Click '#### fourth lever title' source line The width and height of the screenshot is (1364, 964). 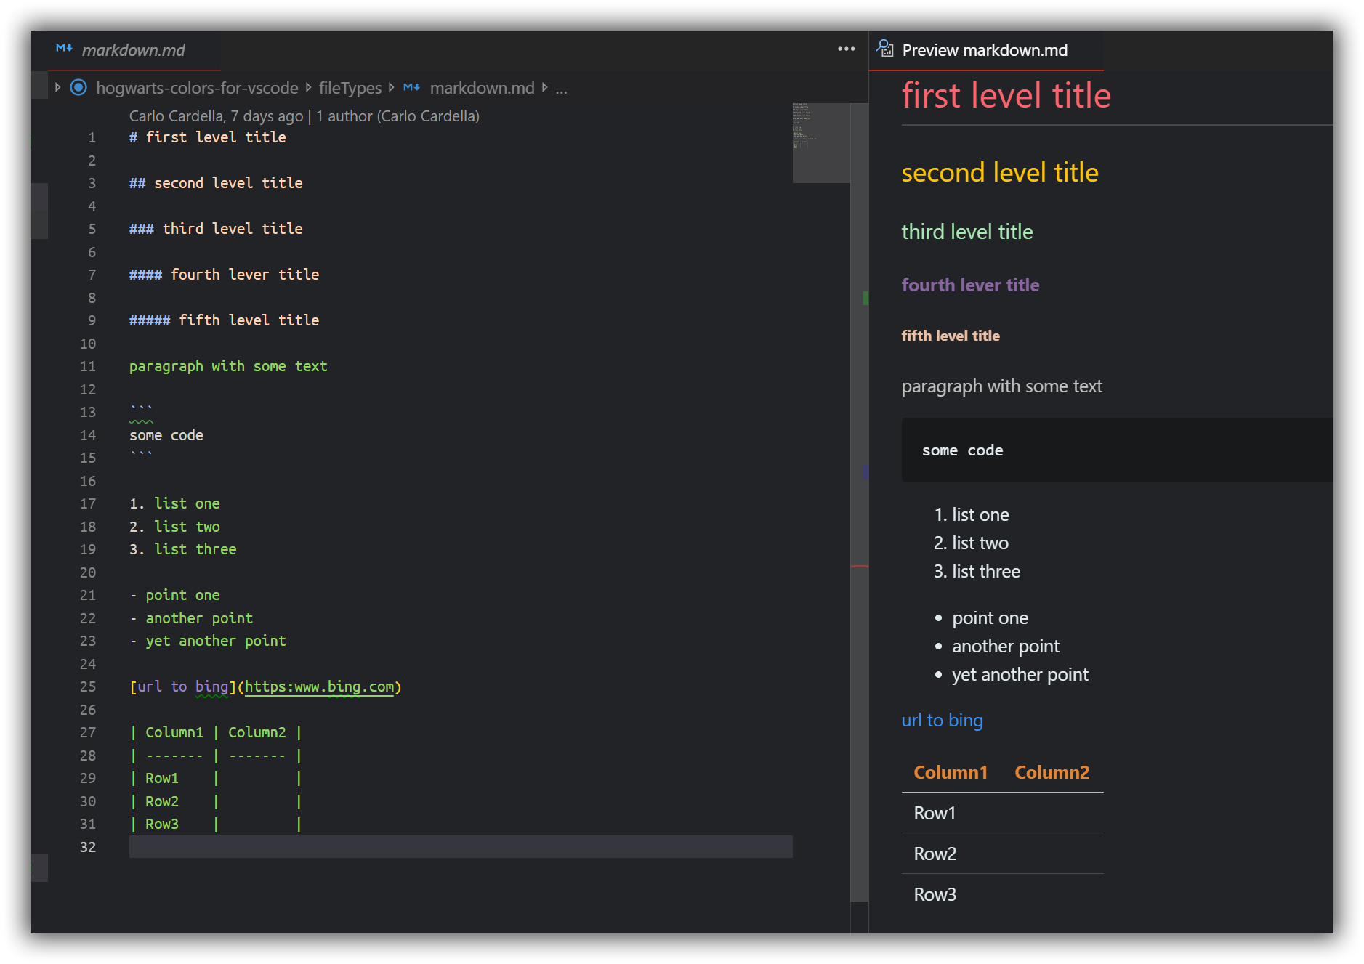click(224, 275)
